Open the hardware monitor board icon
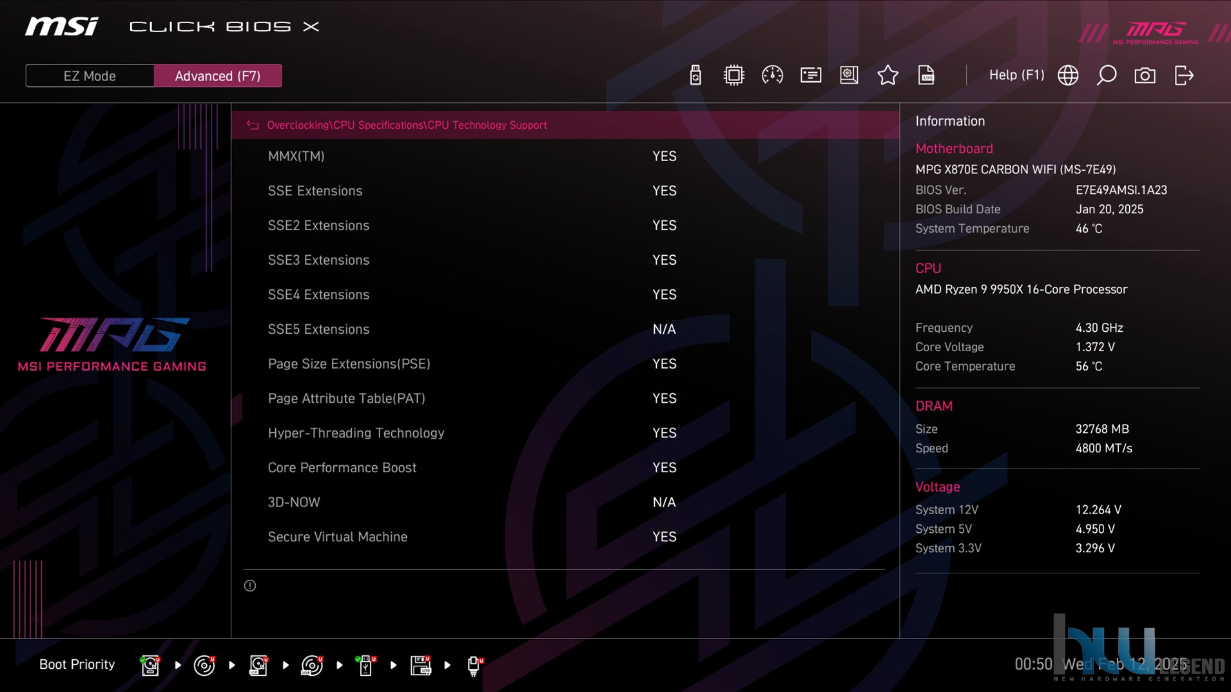This screenshot has width=1231, height=692. [849, 75]
